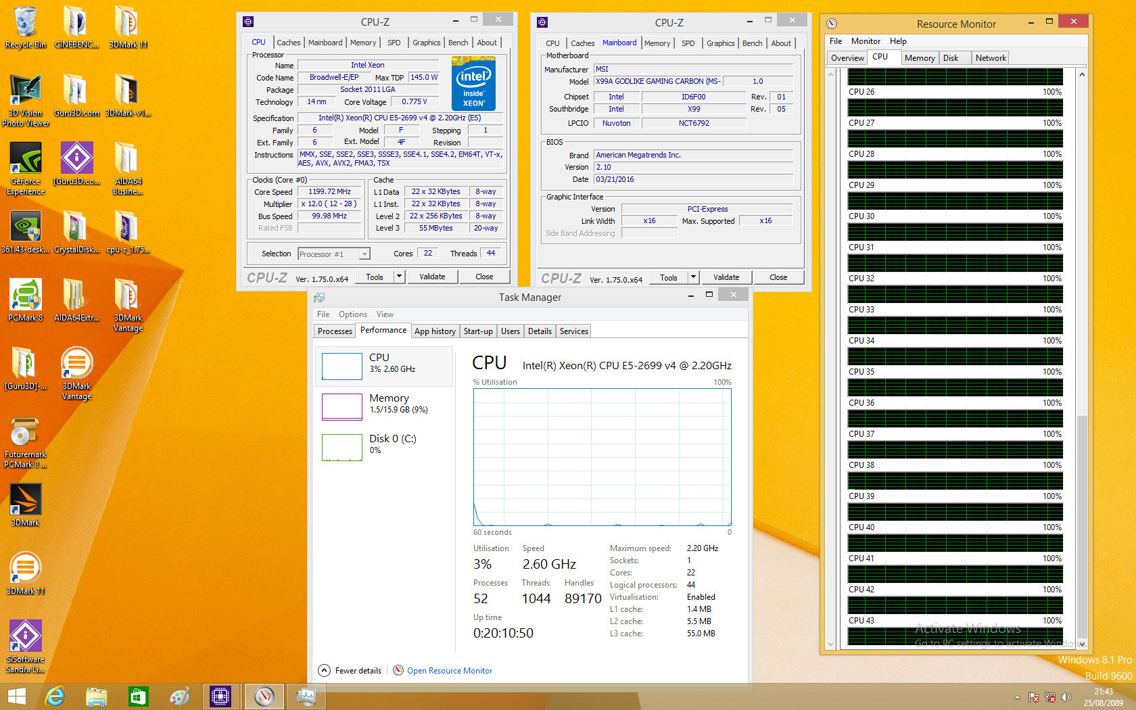The image size is (1136, 710).
Task: Launch 3D Vision Photo Viewer
Action: 26,100
